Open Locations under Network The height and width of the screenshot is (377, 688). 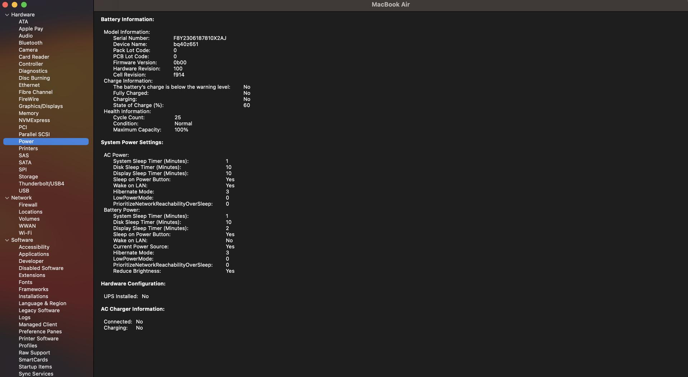pyautogui.click(x=30, y=212)
